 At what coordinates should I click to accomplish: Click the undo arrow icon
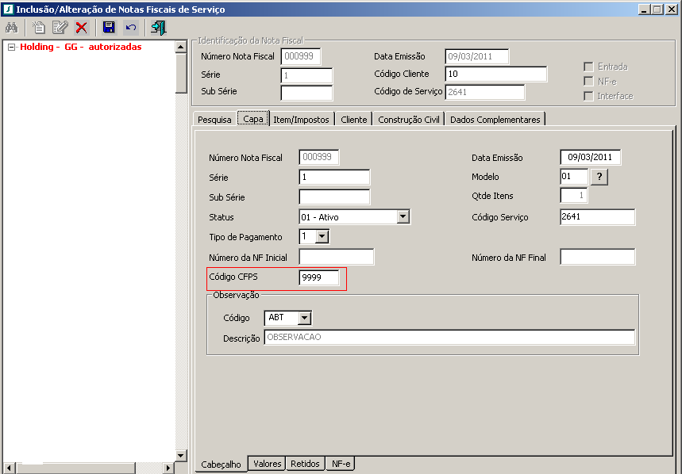point(131,28)
